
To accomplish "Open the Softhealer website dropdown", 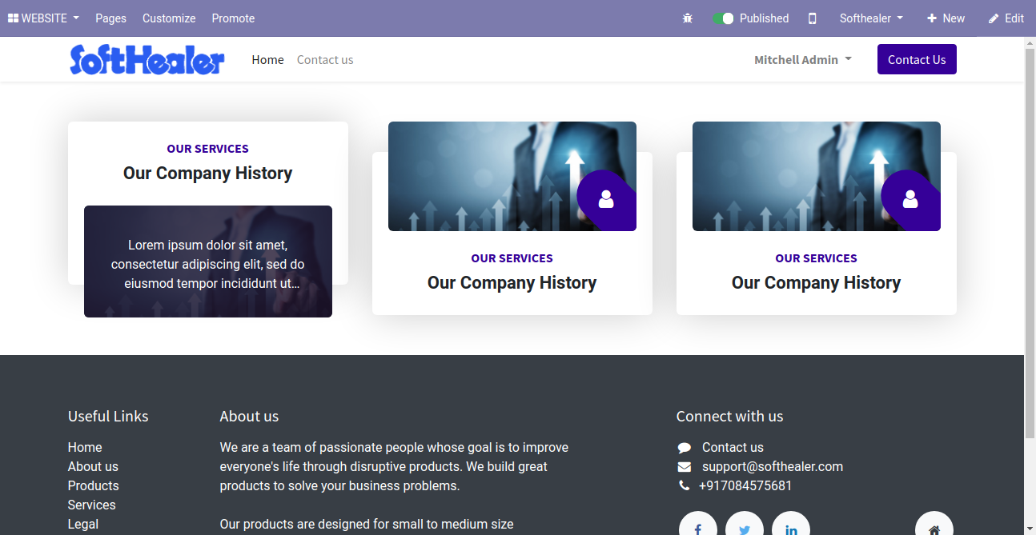I will tap(871, 18).
